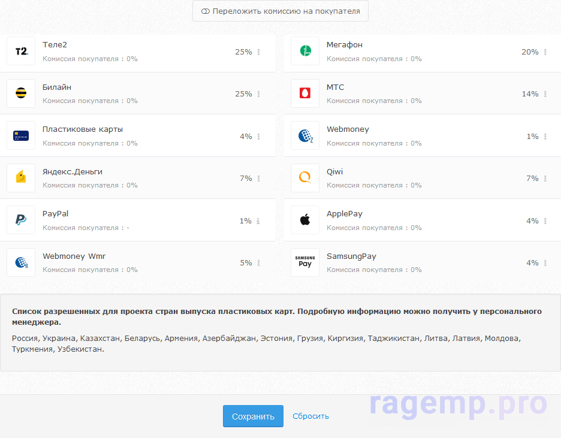Click the Пластиковые карты label
The width and height of the screenshot is (561, 438).
[83, 129]
